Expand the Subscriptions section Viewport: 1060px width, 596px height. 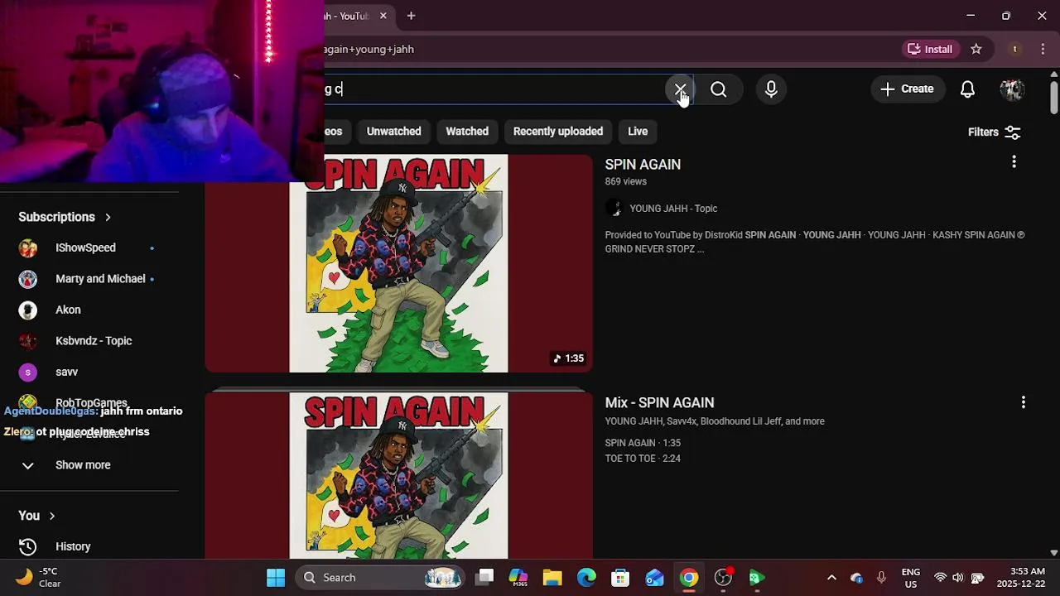pos(65,217)
